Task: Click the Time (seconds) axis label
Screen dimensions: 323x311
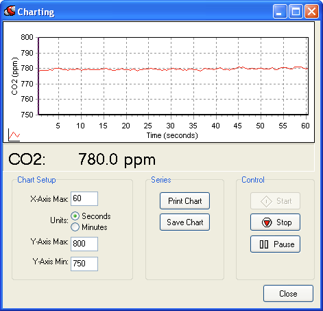Action: click(172, 135)
